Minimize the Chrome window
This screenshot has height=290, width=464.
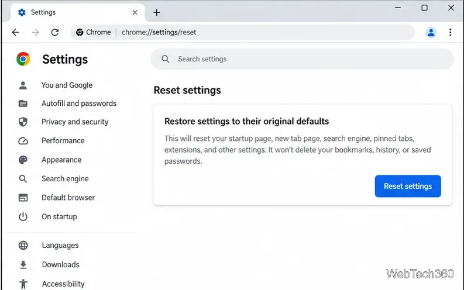tap(398, 8)
